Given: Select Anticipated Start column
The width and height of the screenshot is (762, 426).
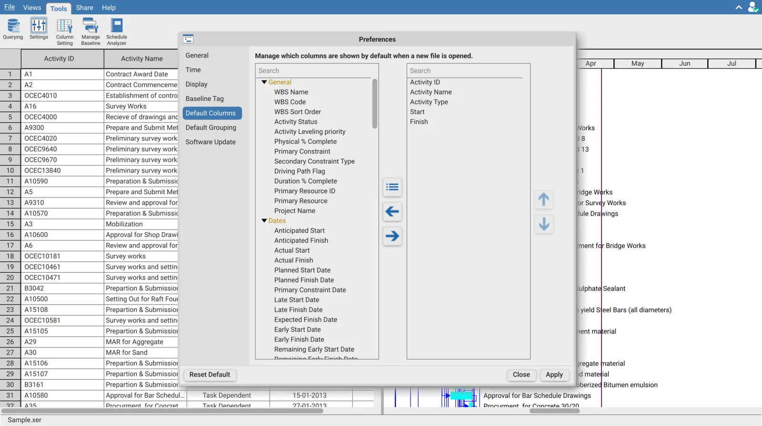Looking at the screenshot, I should 300,231.
